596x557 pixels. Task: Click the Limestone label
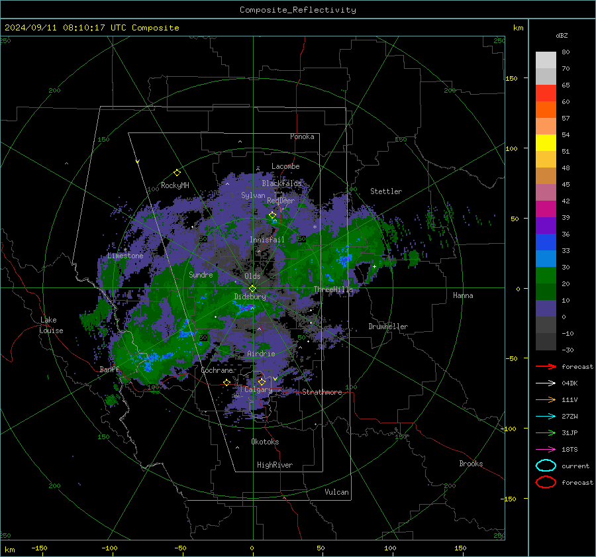125,256
